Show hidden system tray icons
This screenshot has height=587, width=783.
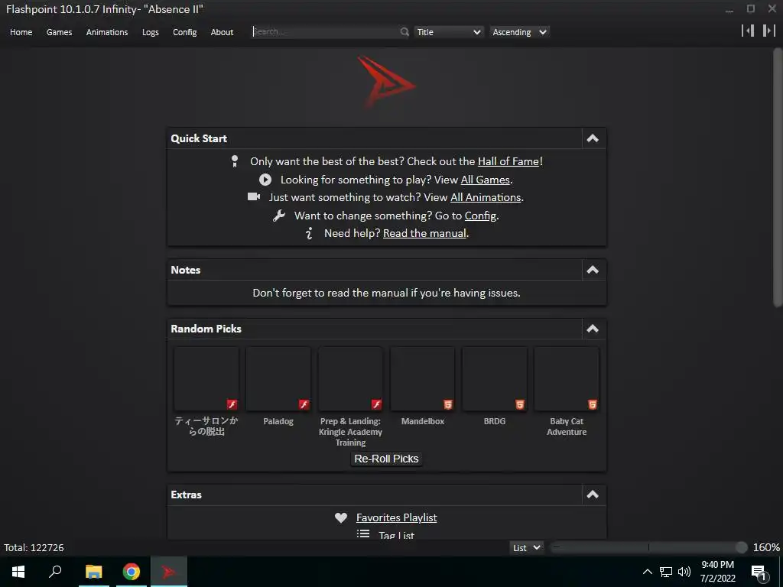[647, 572]
